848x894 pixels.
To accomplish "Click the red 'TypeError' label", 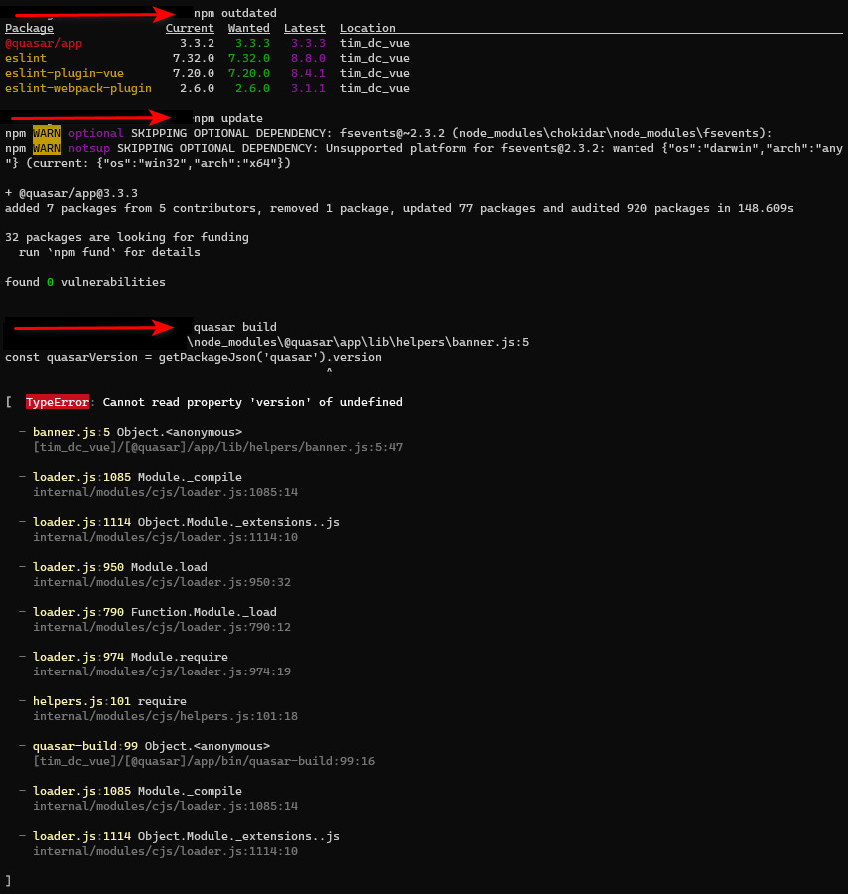I will coord(57,402).
